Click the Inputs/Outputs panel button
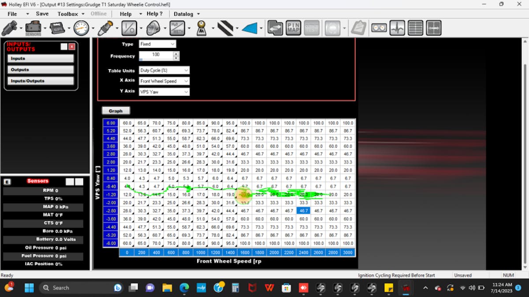 (40, 80)
